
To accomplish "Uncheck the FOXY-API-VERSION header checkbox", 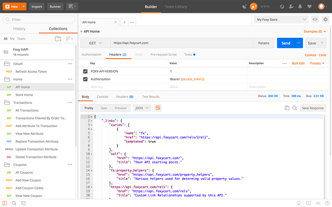I will tap(85, 71).
